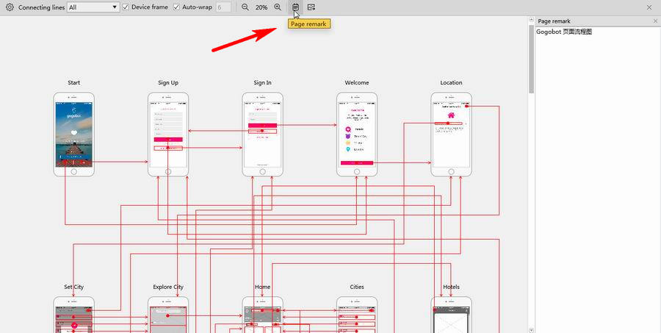The image size is (661, 333).
Task: Click the "Hotels" page label
Action: (x=451, y=287)
